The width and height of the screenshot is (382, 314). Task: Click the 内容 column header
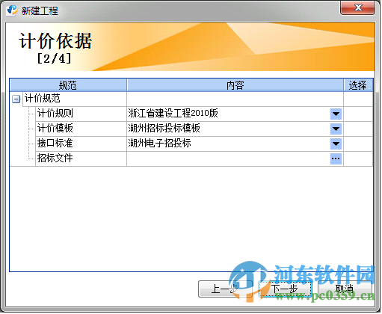tap(235, 86)
